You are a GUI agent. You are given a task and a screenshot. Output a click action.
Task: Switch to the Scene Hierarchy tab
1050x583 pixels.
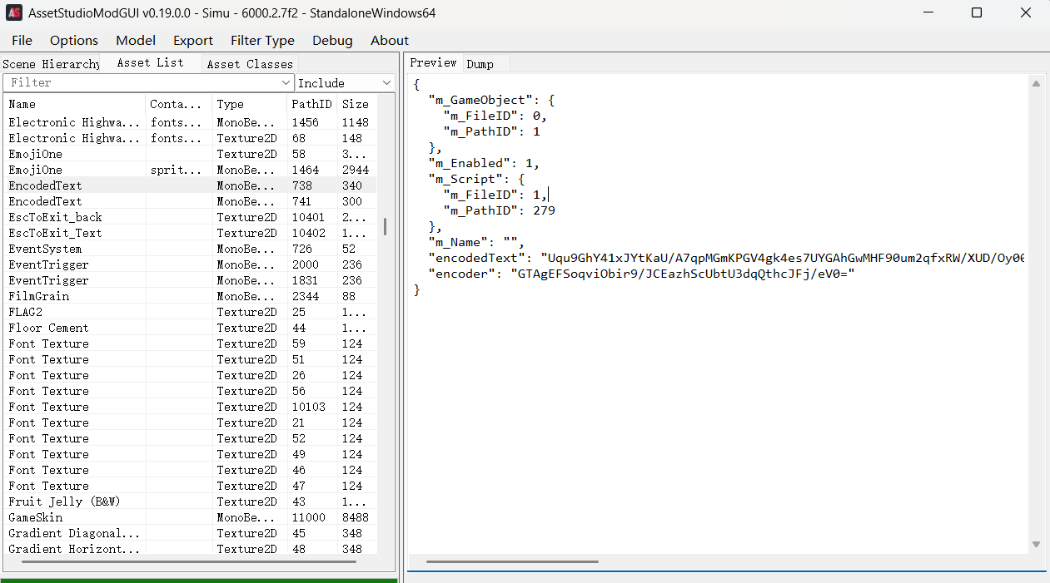point(51,64)
